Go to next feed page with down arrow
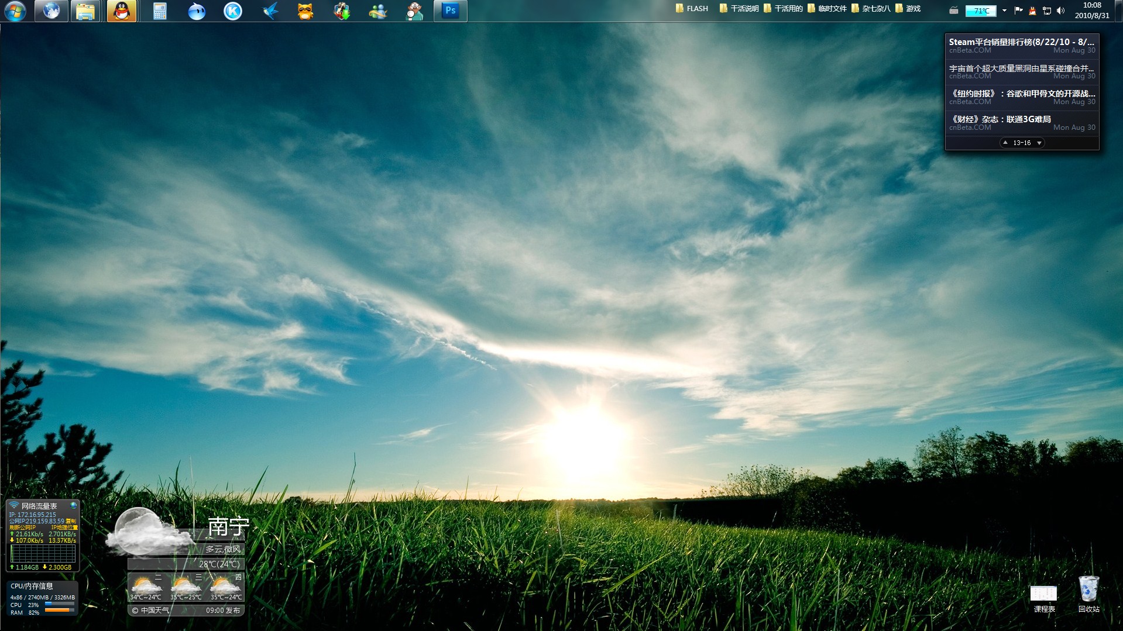This screenshot has width=1123, height=631. 1039,143
